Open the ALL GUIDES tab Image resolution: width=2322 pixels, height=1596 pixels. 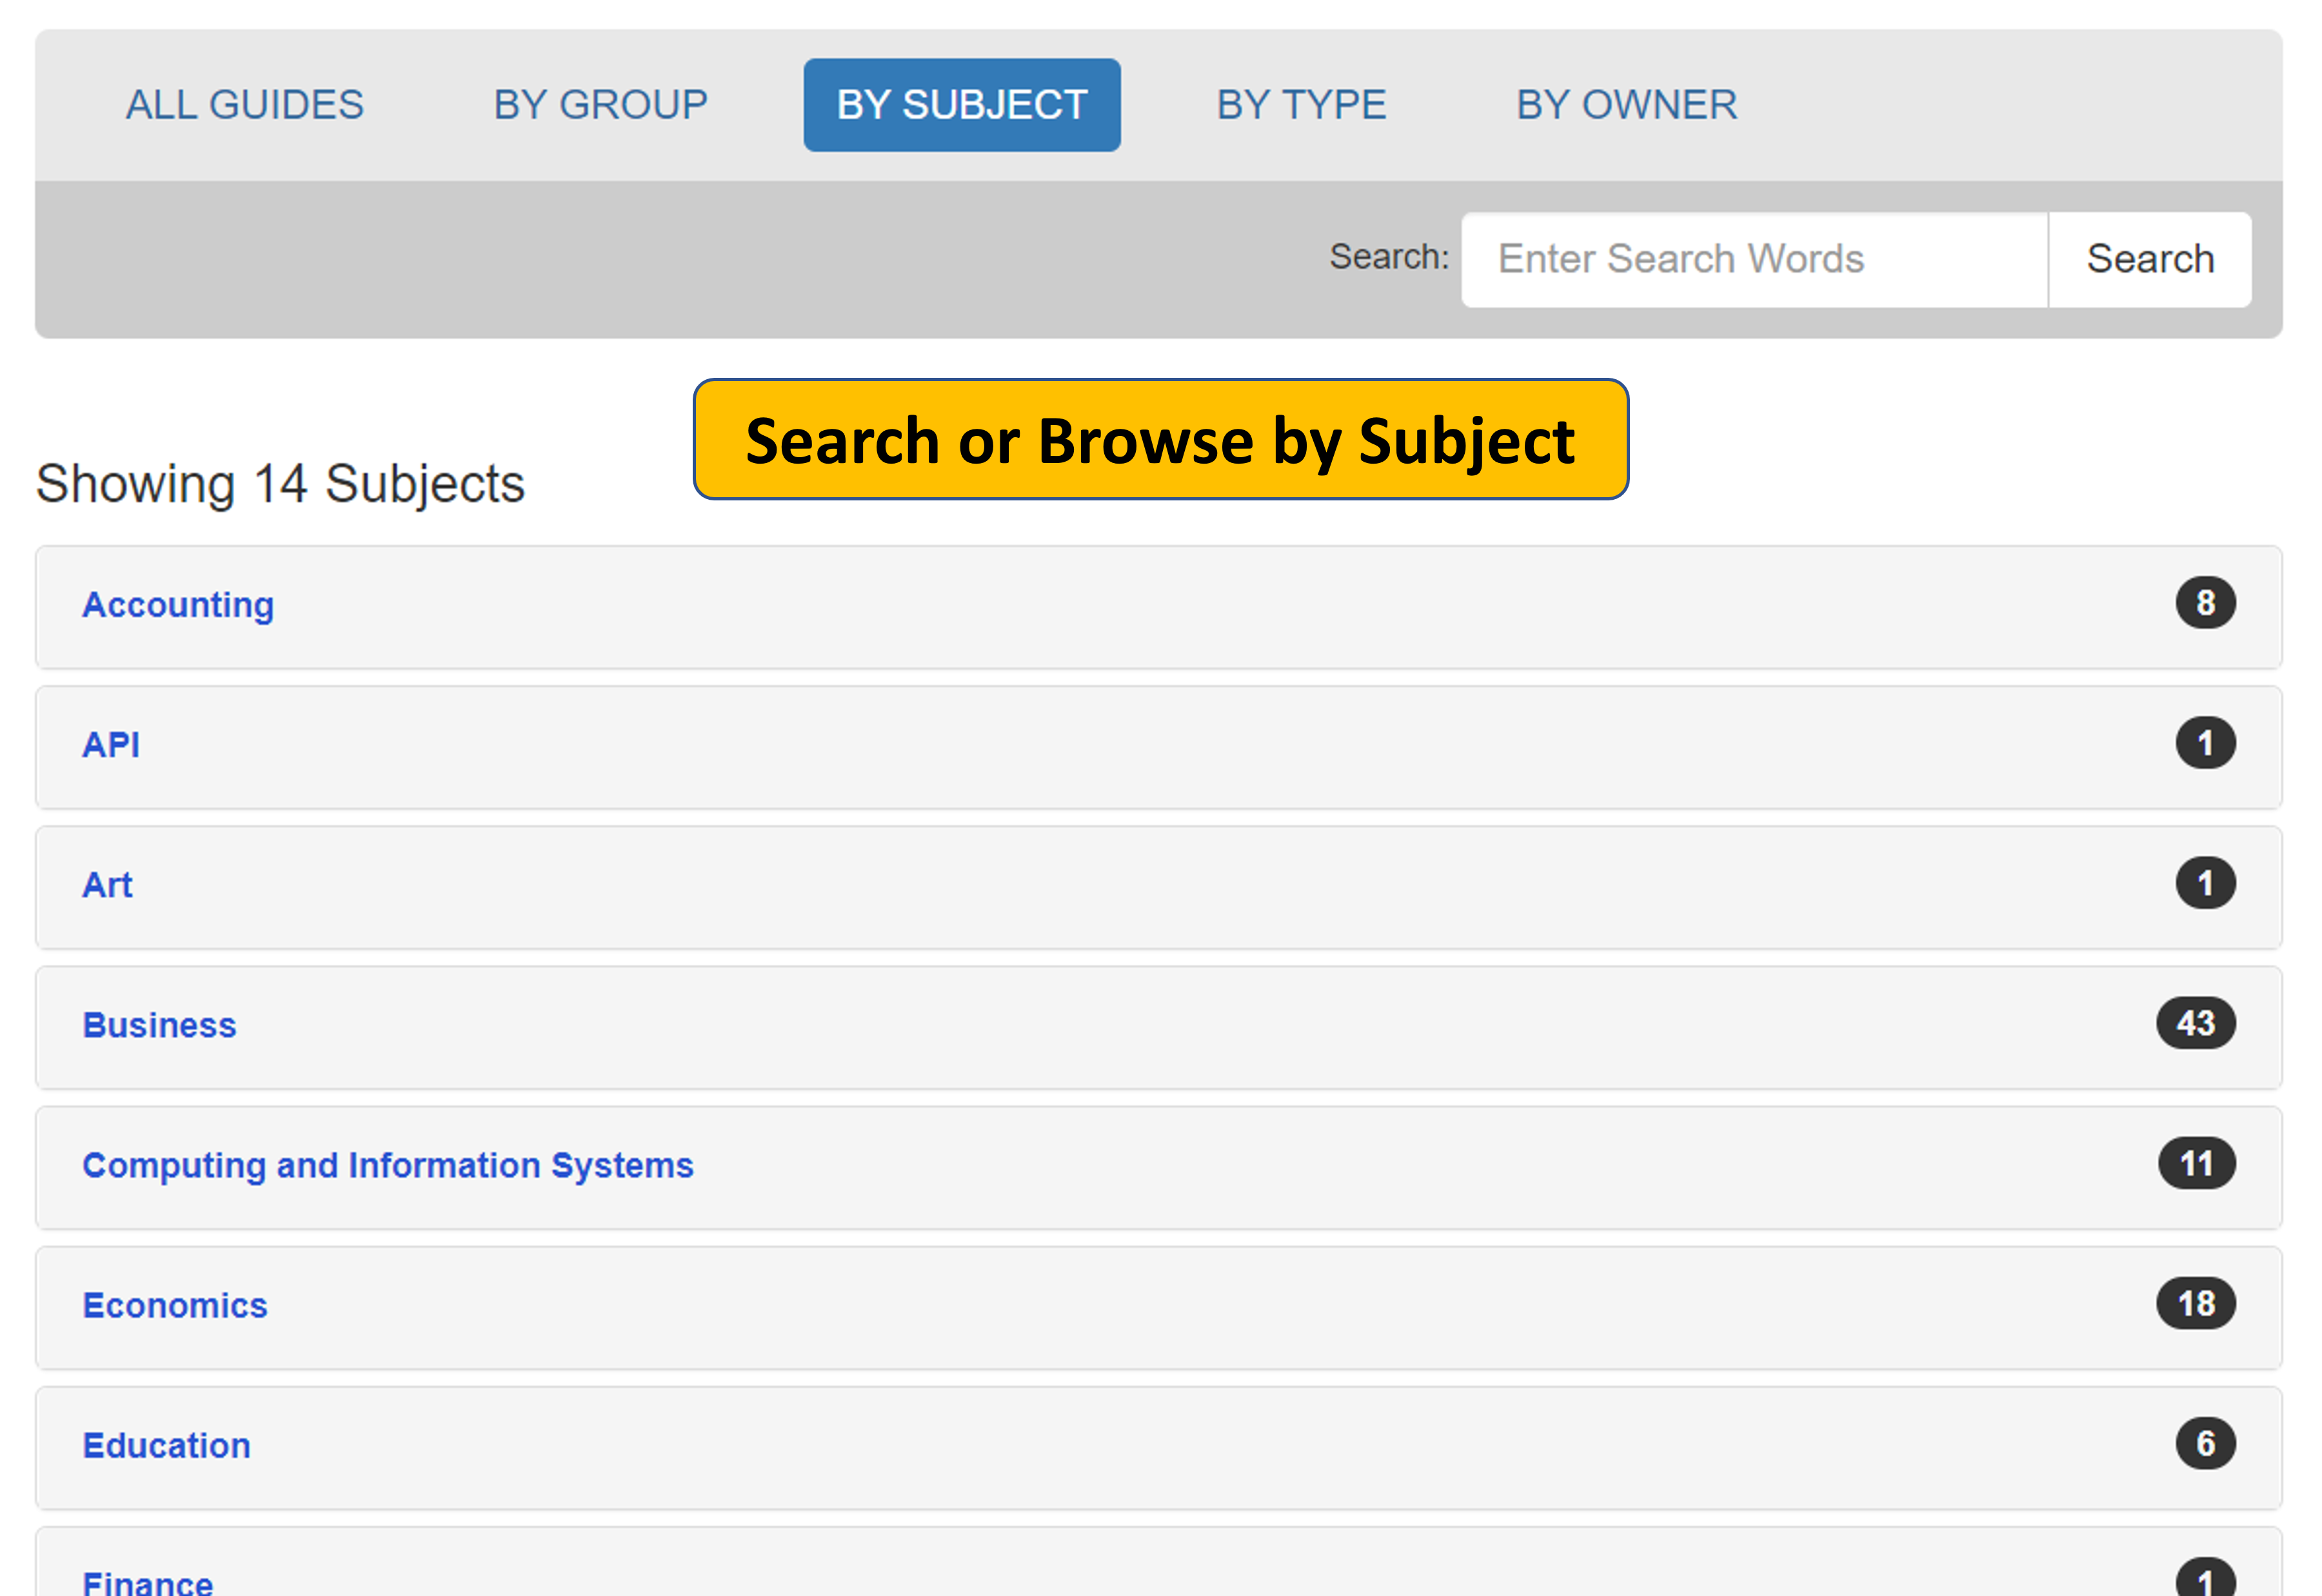pyautogui.click(x=244, y=105)
